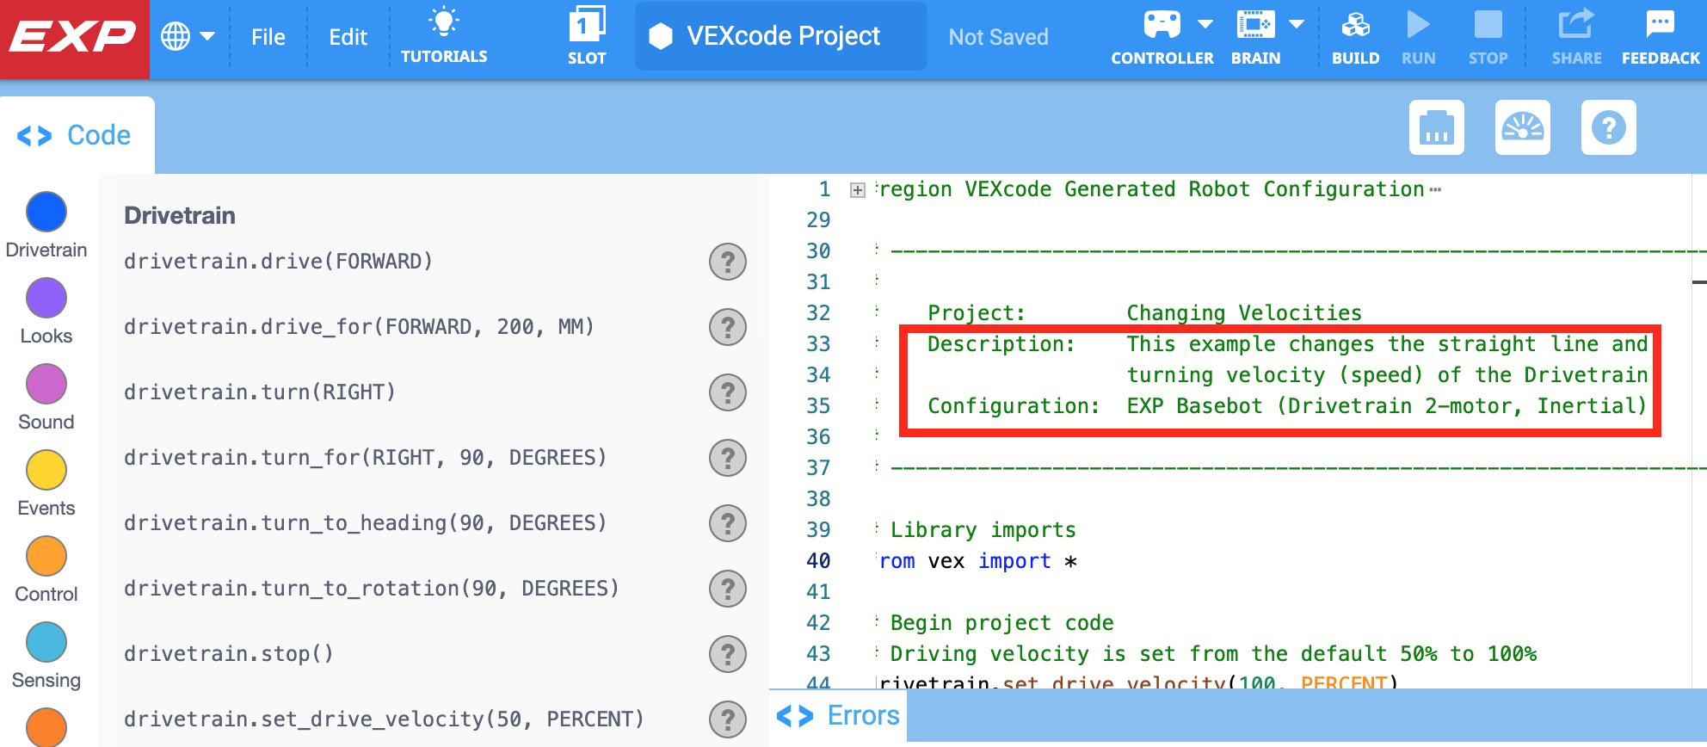Open the devices port panel icon
The image size is (1707, 747).
(x=1436, y=127)
